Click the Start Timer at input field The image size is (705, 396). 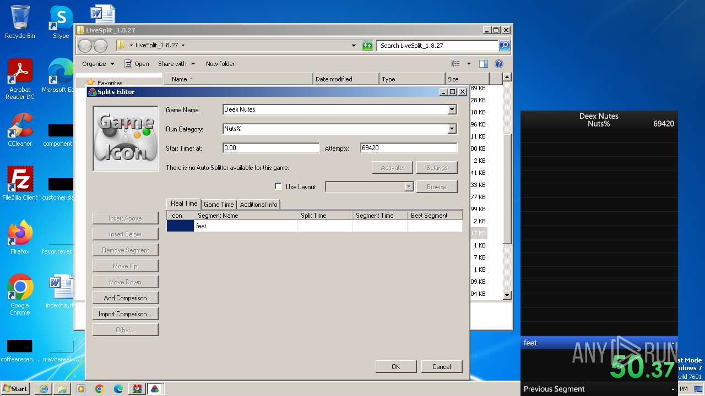[271, 148]
